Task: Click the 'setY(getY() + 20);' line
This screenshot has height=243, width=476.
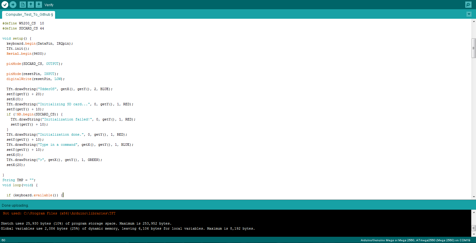Action: click(25, 94)
